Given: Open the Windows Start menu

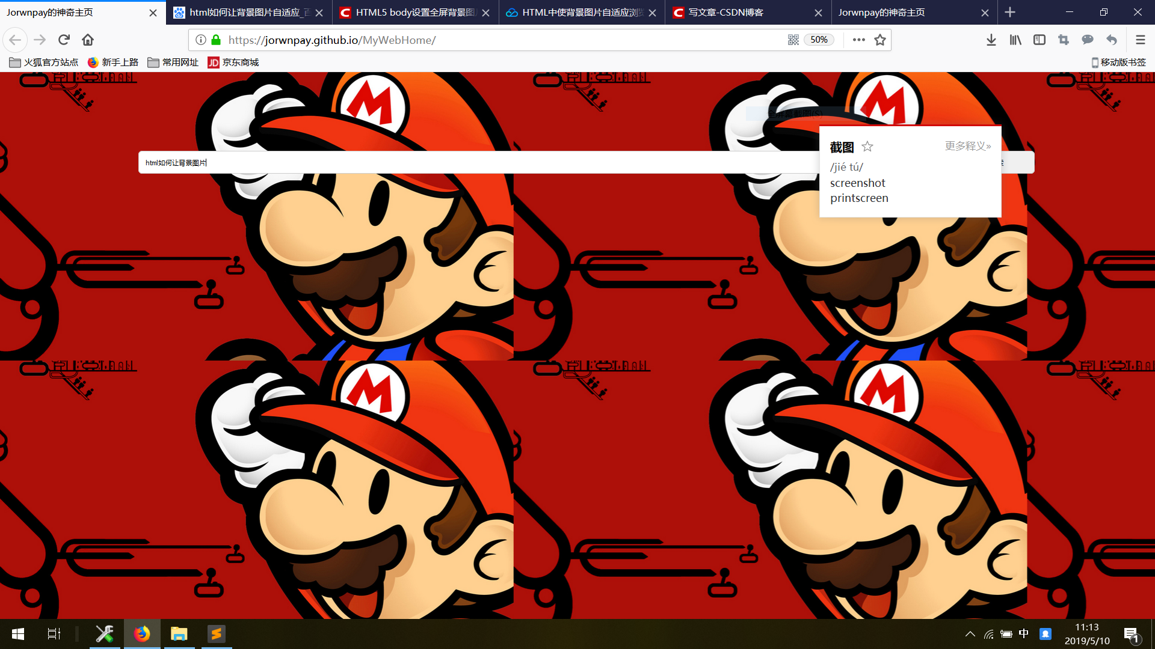Looking at the screenshot, I should tap(18, 634).
